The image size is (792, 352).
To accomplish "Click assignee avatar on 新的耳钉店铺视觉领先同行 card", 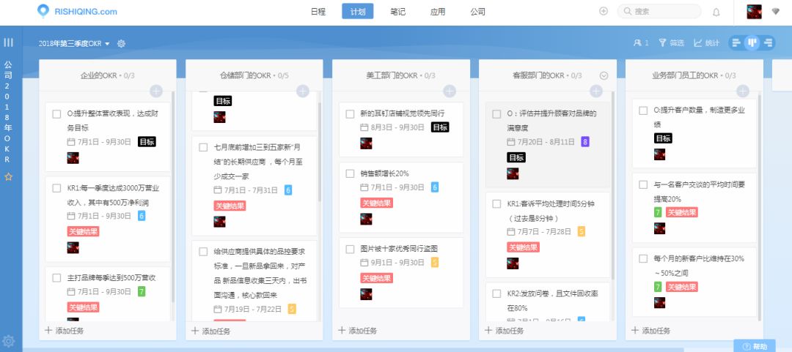I will [366, 143].
